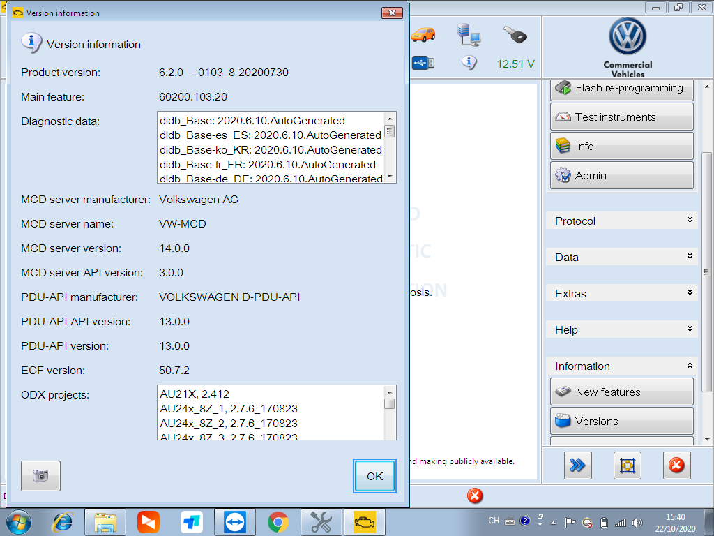The width and height of the screenshot is (714, 536).
Task: Click the blue double-arrow next button
Action: (x=577, y=466)
